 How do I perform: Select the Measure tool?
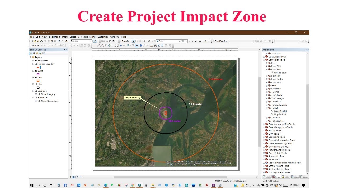(x=151, y=45)
